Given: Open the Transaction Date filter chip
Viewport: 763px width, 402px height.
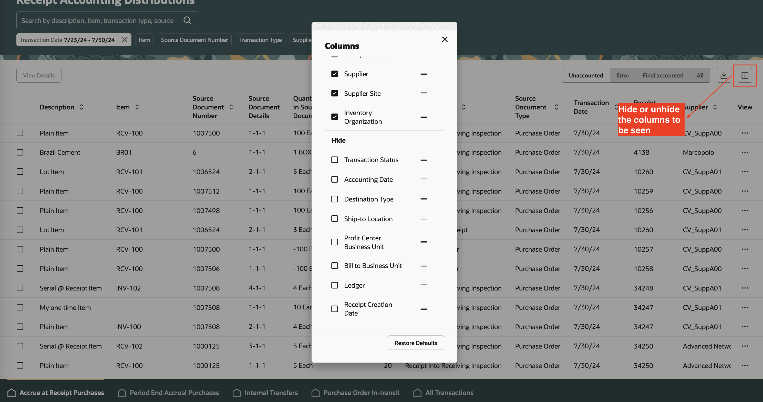Looking at the screenshot, I should (x=68, y=40).
